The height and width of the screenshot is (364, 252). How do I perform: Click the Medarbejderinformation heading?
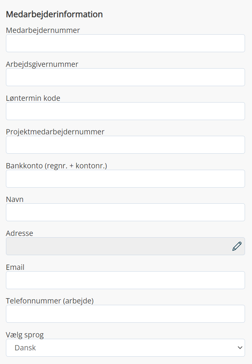(54, 14)
